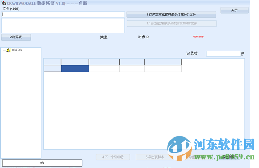The image size is (259, 168).
Task: Click the 4下一个5000行 button
Action: pos(113,157)
